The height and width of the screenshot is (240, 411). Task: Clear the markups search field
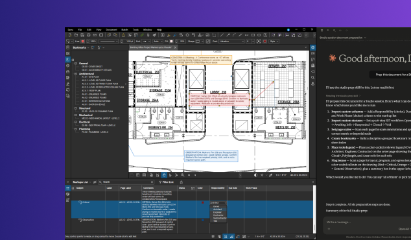click(152, 182)
